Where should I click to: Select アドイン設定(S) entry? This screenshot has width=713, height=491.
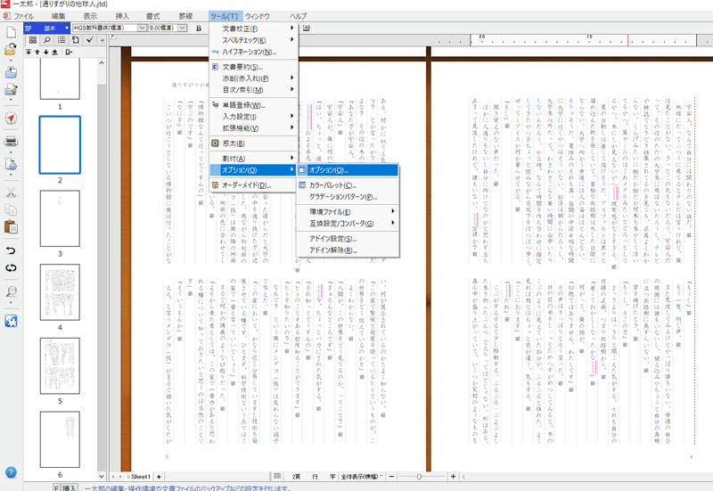tap(348, 239)
